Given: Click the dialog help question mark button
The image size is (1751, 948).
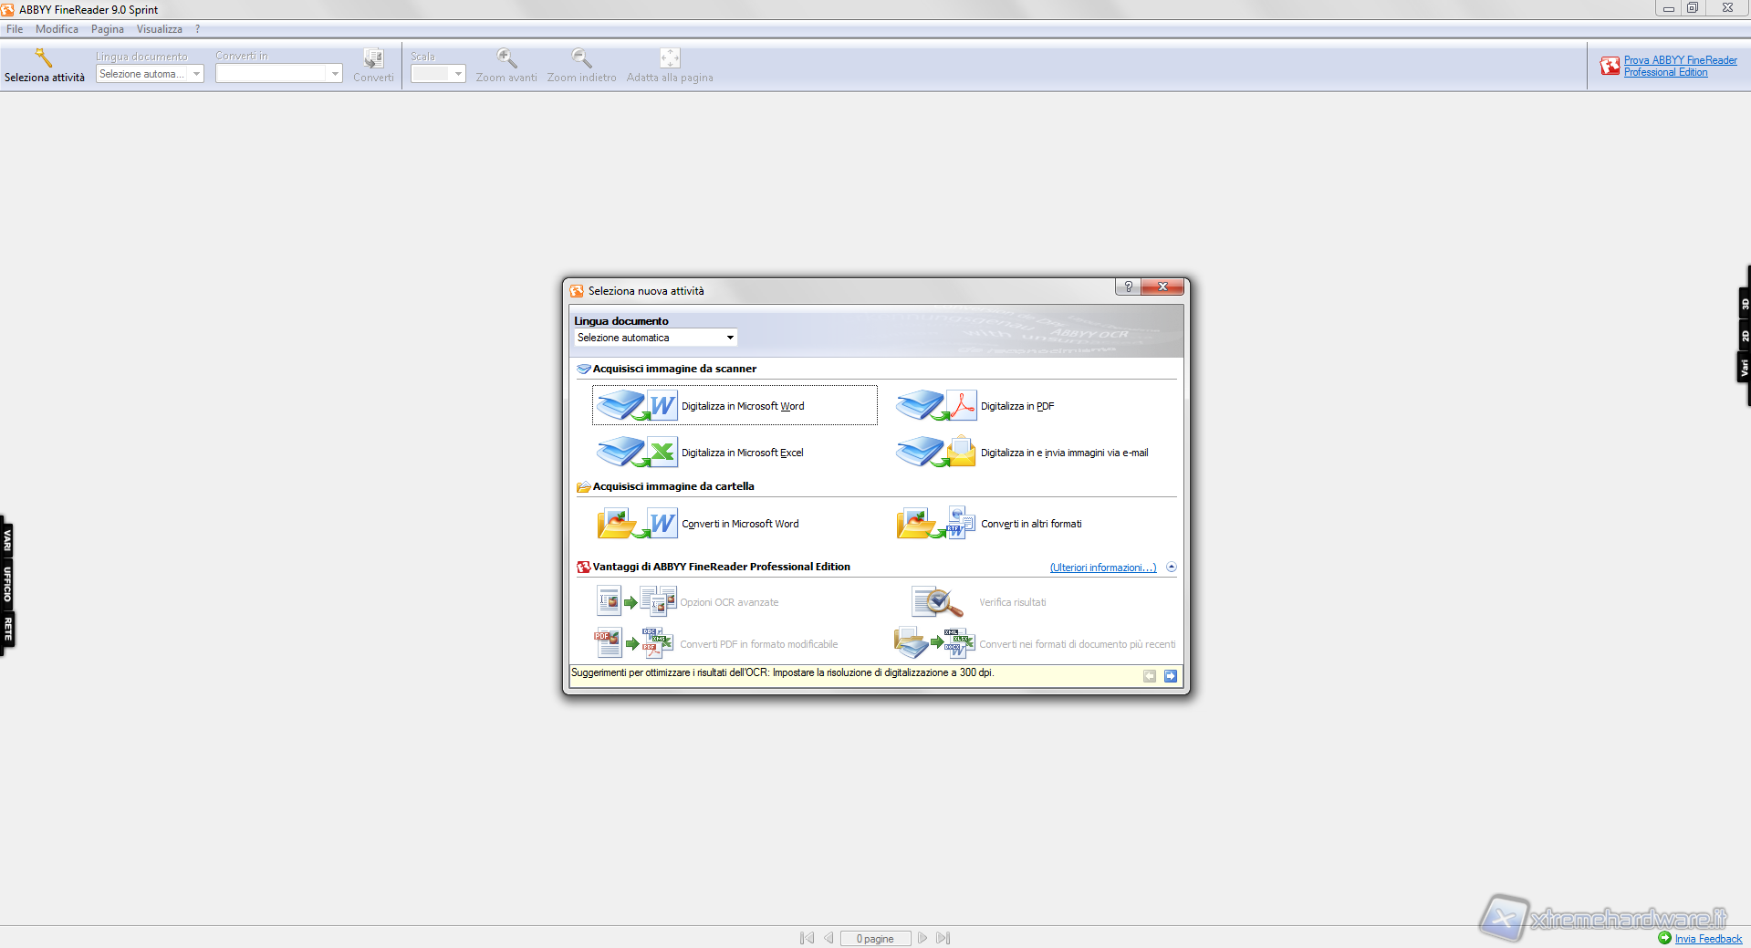Looking at the screenshot, I should (1128, 286).
